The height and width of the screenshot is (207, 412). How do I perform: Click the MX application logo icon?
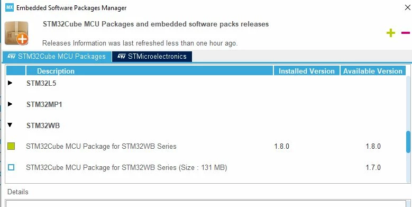pos(9,7)
